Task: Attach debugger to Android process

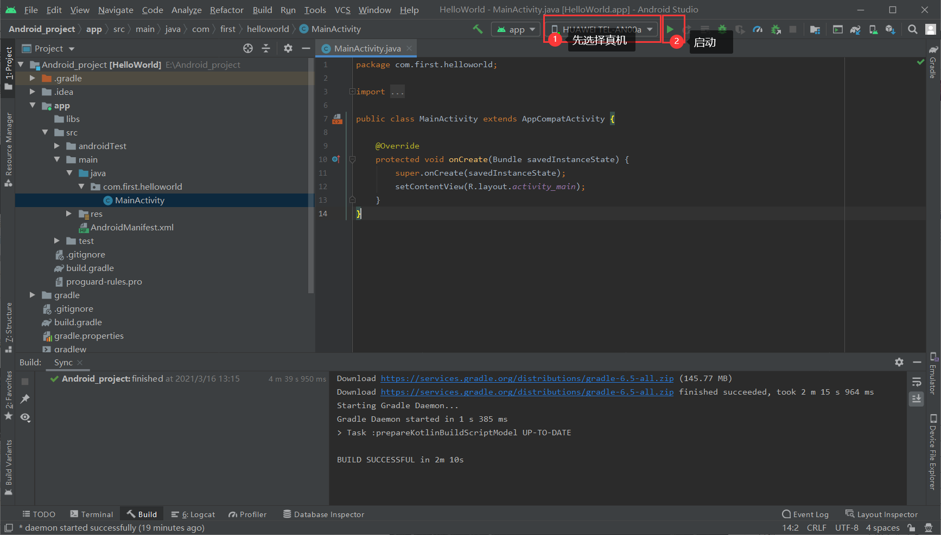Action: [776, 29]
